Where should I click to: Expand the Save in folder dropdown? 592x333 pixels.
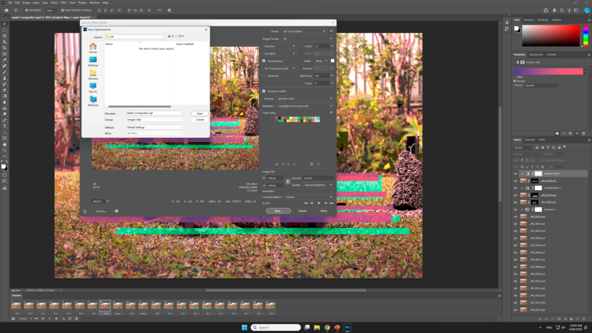pyautogui.click(x=134, y=36)
